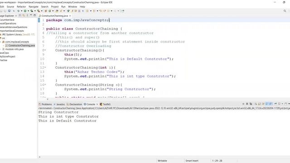The width and height of the screenshot is (290, 163).
Task: Click the External Tools run icon
Action: pos(38,11)
